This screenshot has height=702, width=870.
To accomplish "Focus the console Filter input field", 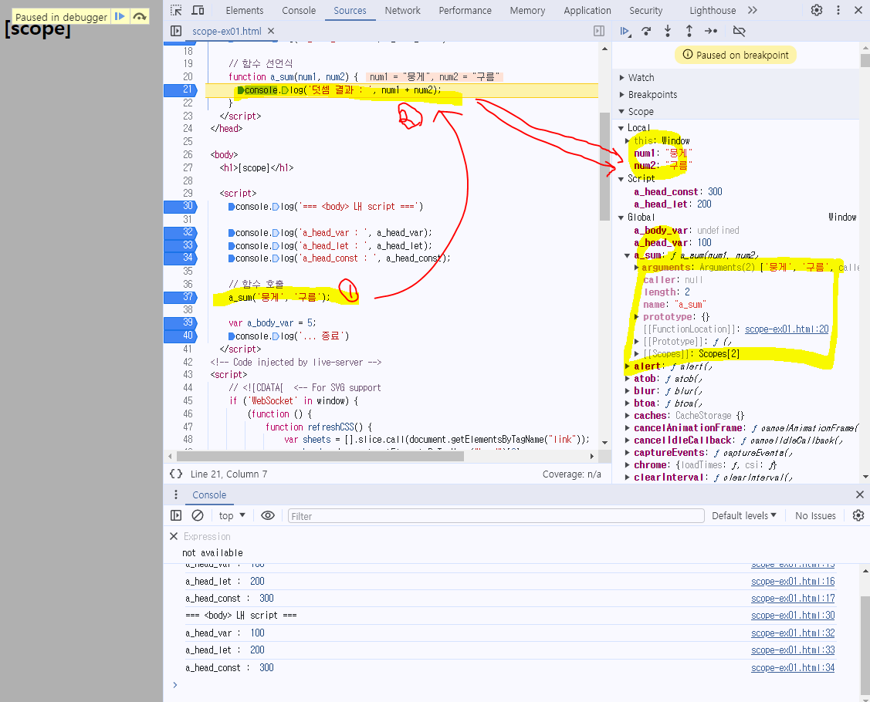I will click(496, 515).
